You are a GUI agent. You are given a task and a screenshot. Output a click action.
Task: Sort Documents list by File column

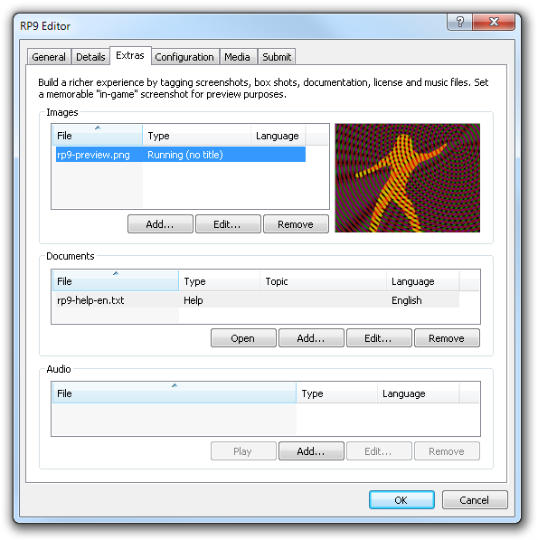[116, 281]
